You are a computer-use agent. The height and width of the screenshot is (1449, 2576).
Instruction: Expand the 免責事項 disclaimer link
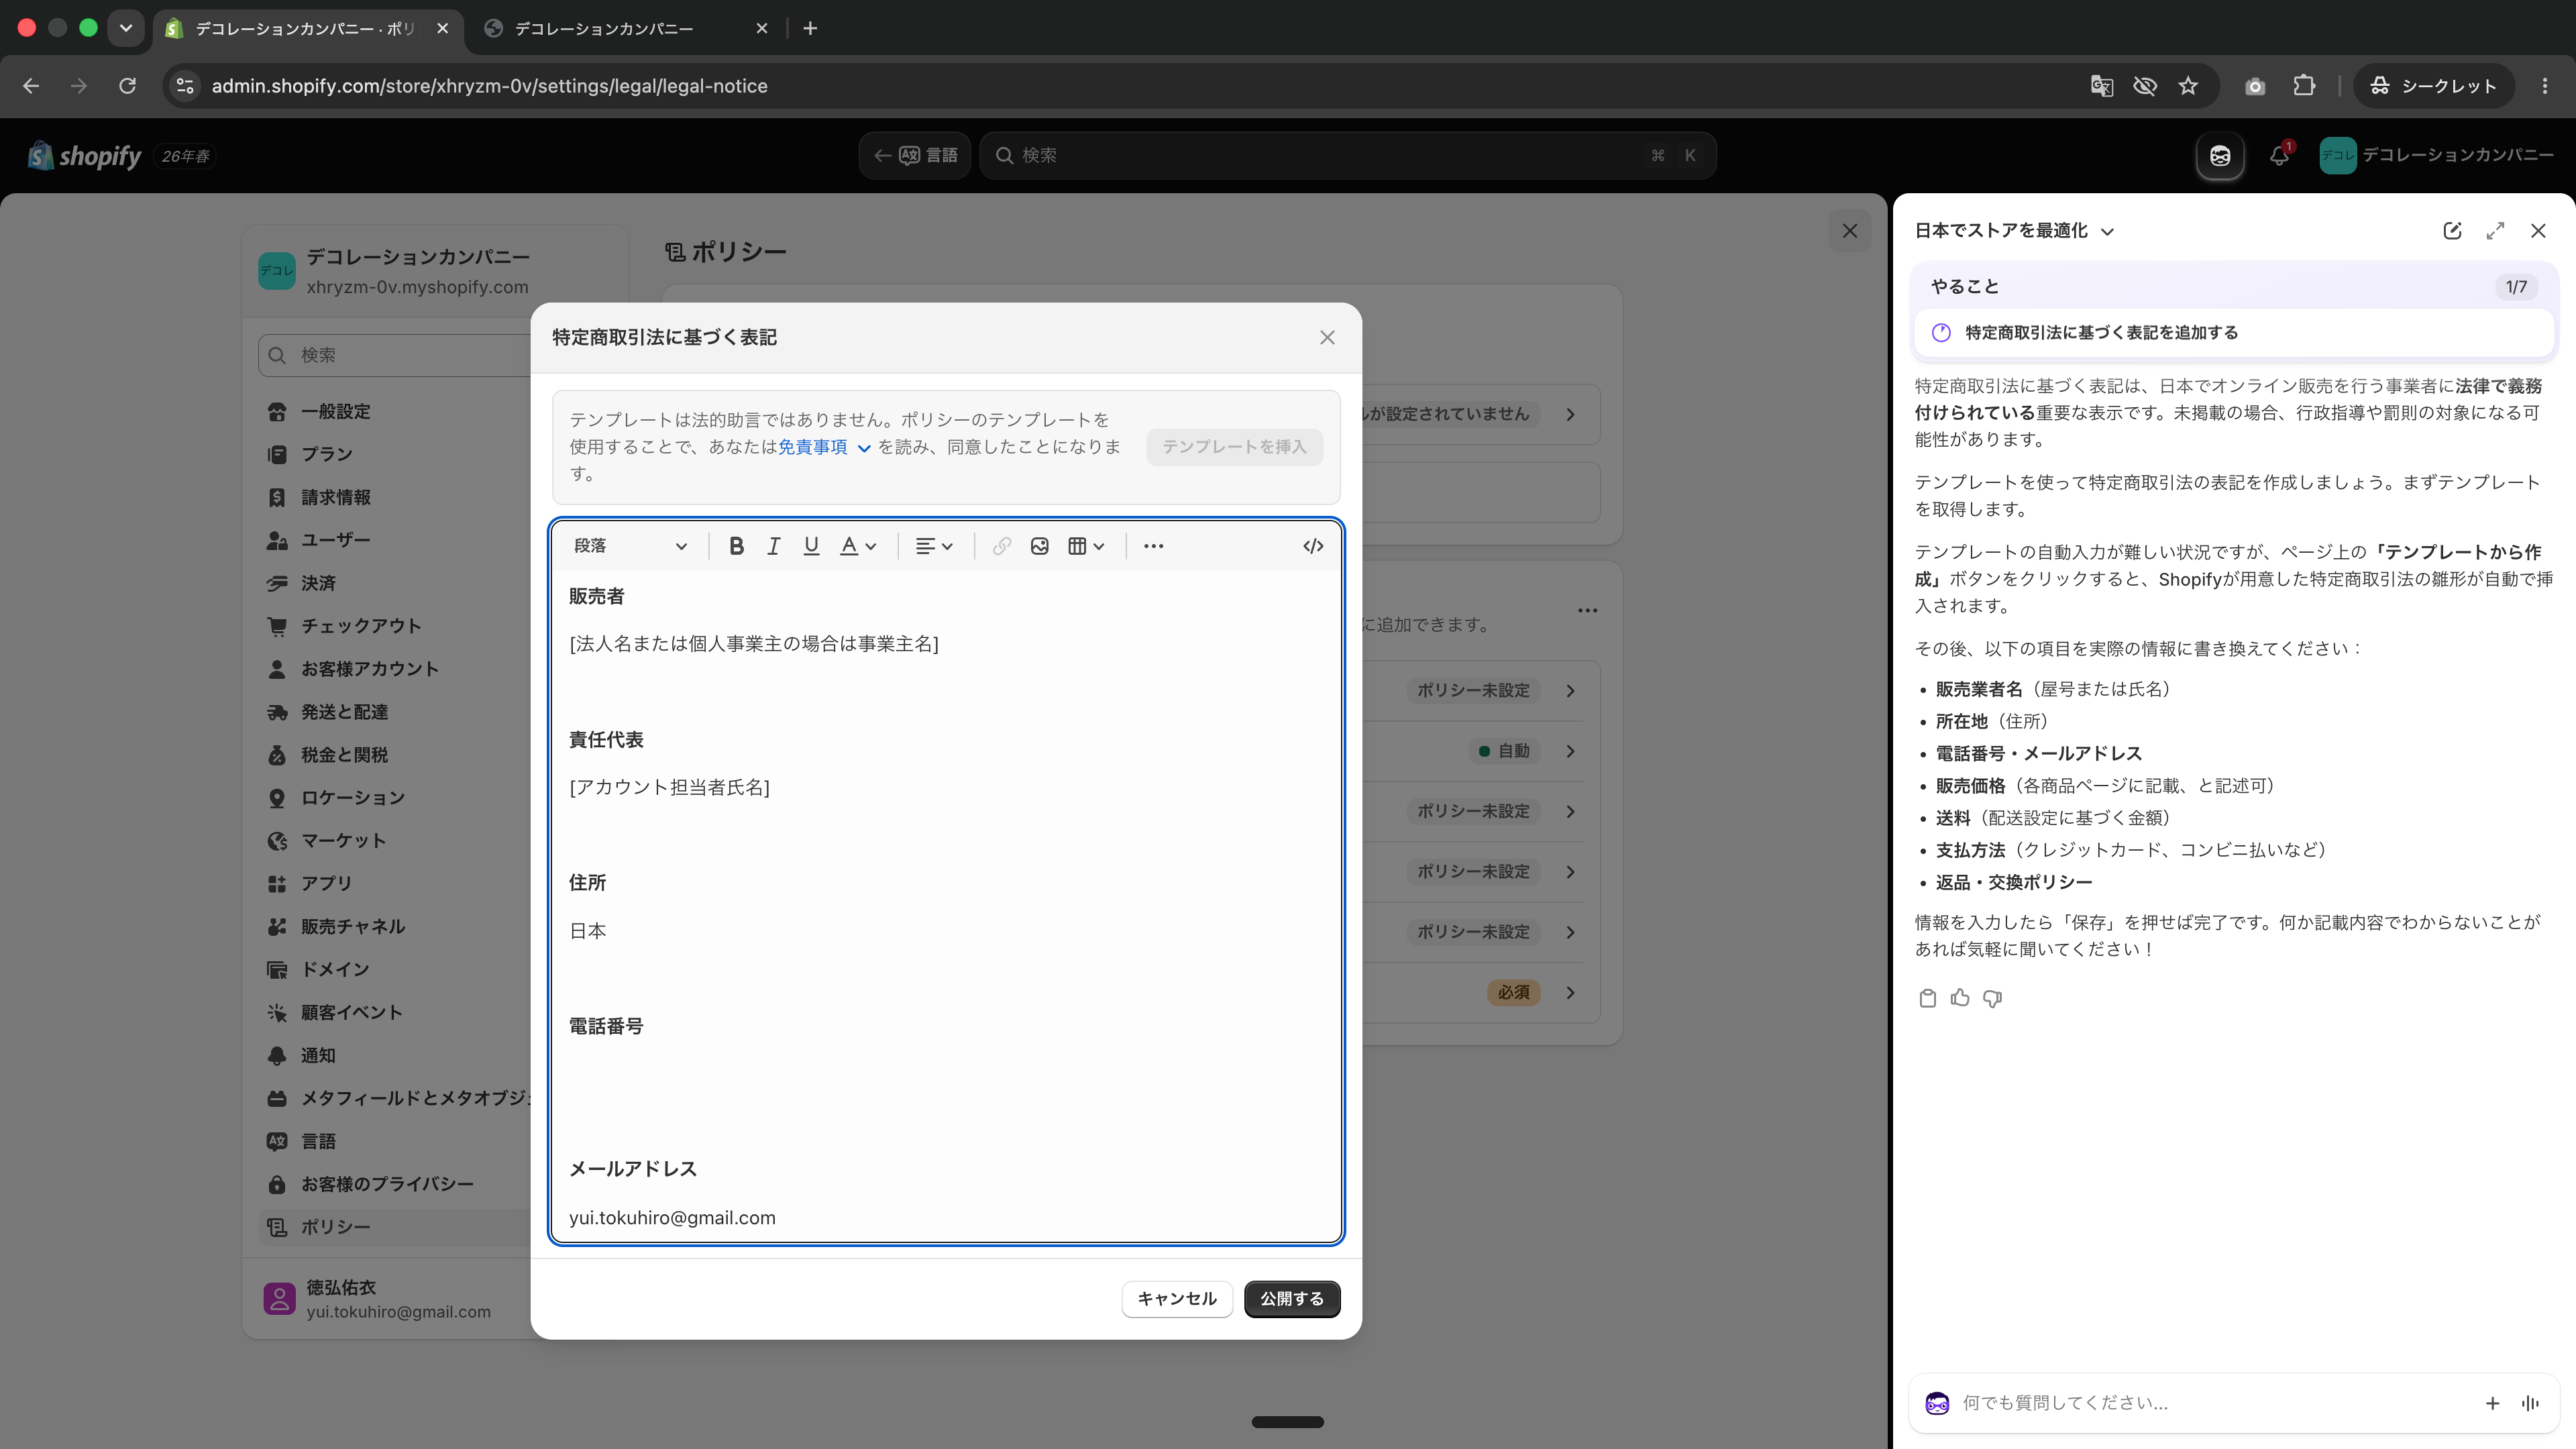824,447
